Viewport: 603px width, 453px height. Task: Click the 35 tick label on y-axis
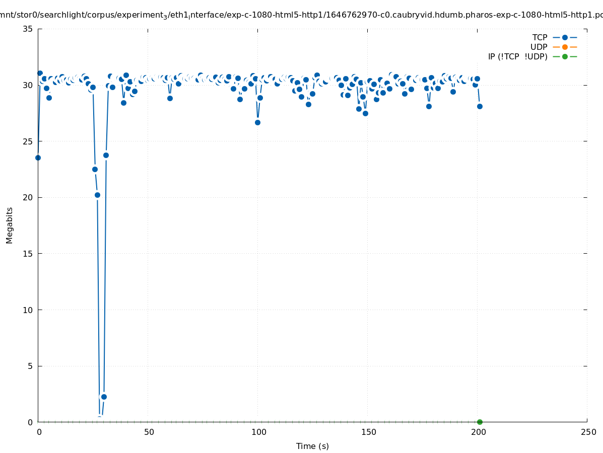point(28,29)
